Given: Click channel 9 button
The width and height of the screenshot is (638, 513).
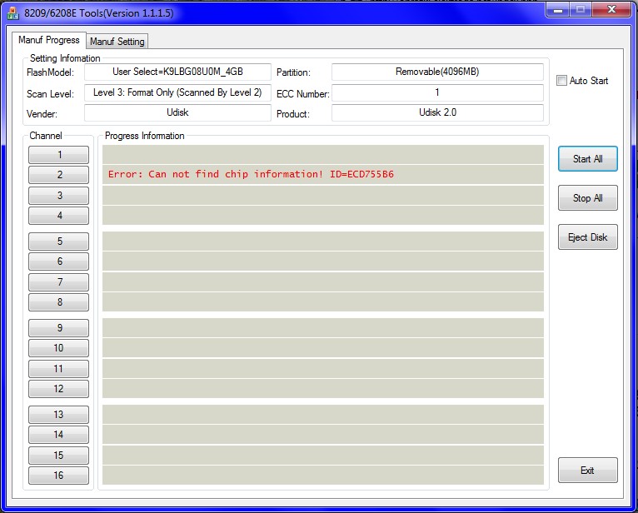Looking at the screenshot, I should [58, 328].
